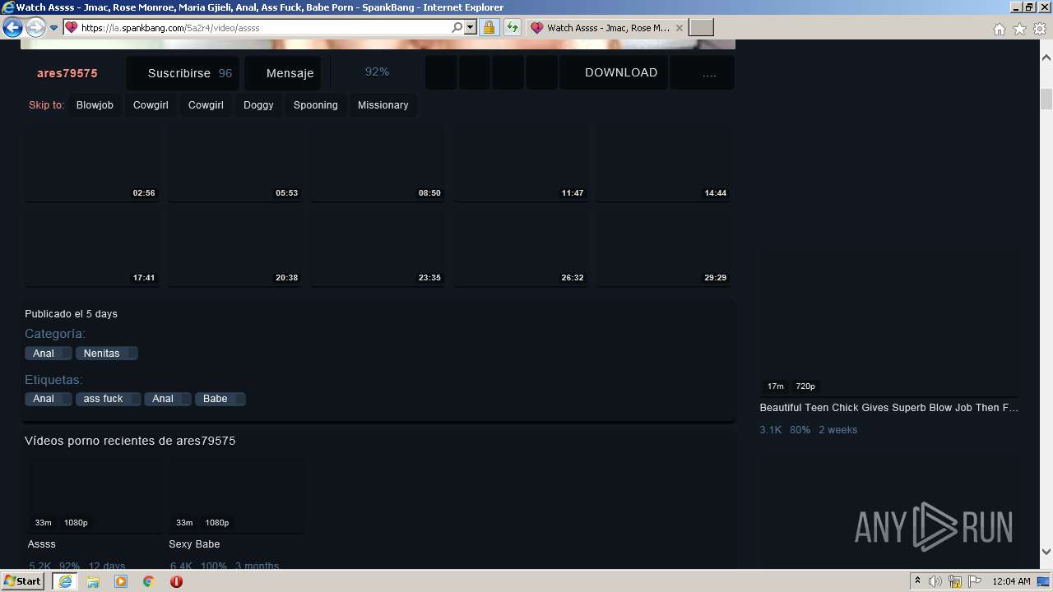
Task: Click the 12:04 AM taskbar clock
Action: [1012, 581]
